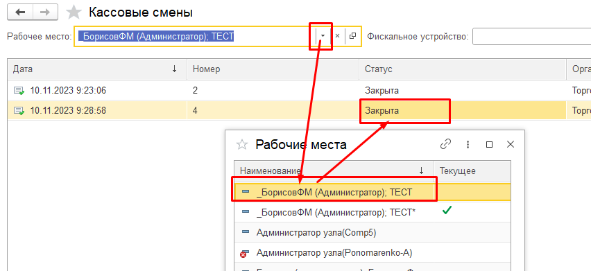Open the Рабочее место dropdown list
Viewport: 591px width, 271px height.
tap(323, 36)
